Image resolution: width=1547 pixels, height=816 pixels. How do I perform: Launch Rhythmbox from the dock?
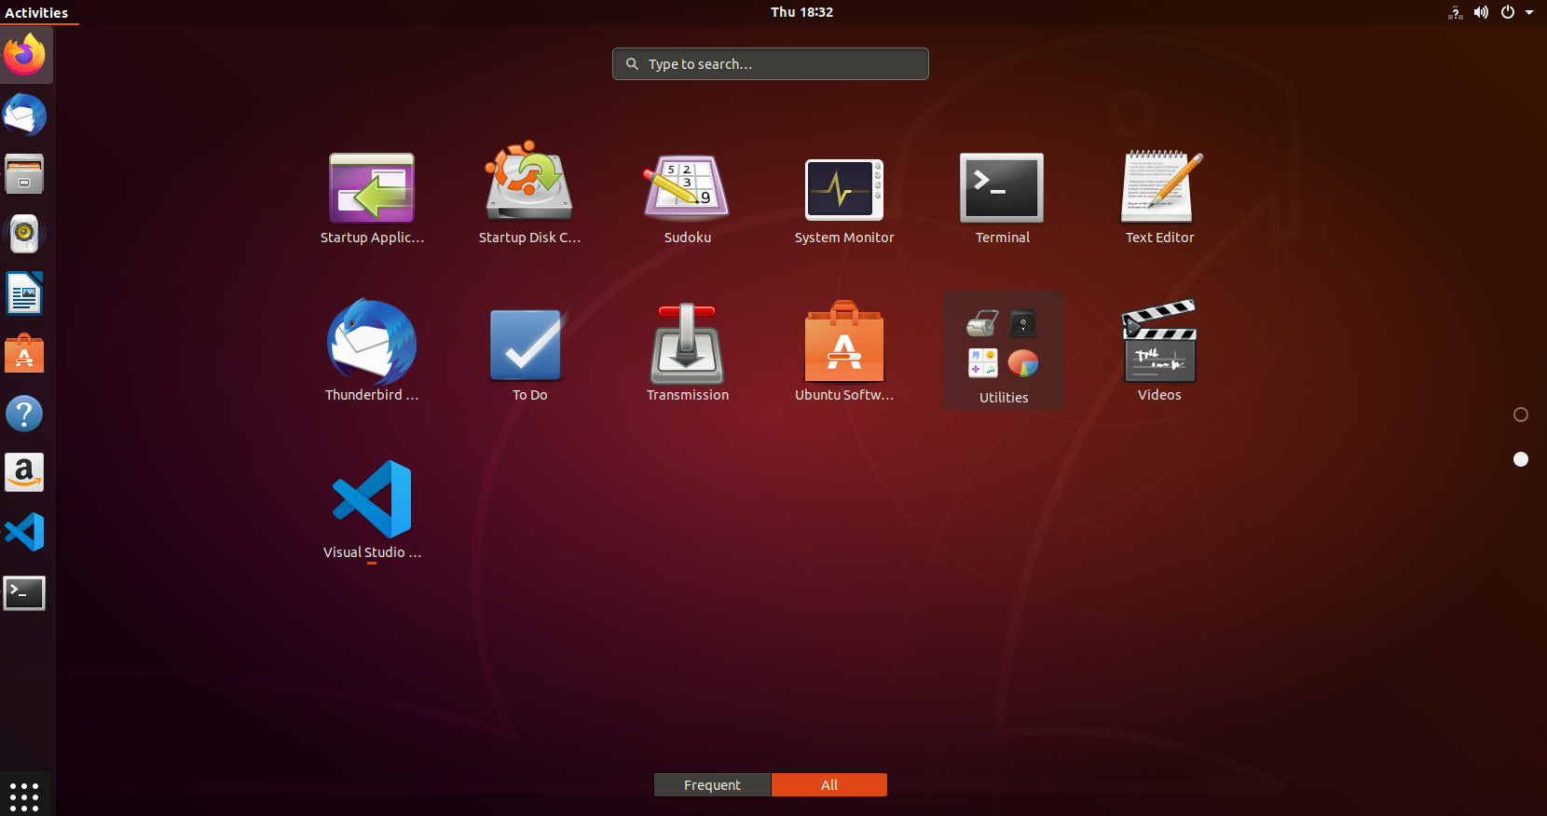pyautogui.click(x=25, y=234)
